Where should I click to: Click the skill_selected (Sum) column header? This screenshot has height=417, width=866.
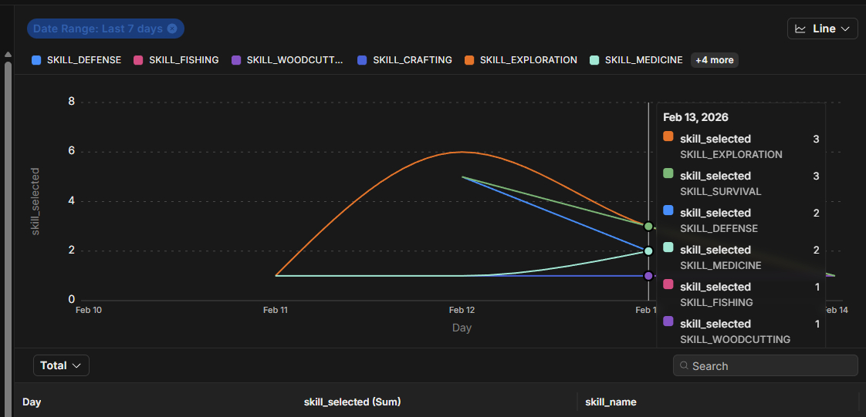[352, 402]
